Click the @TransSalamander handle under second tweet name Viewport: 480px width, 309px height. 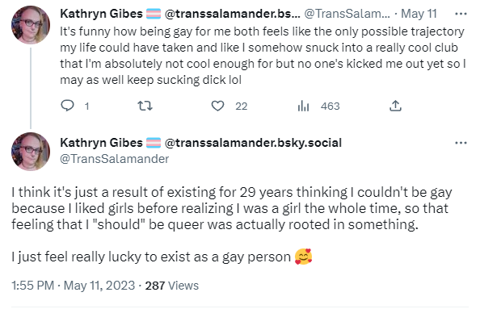[115, 159]
